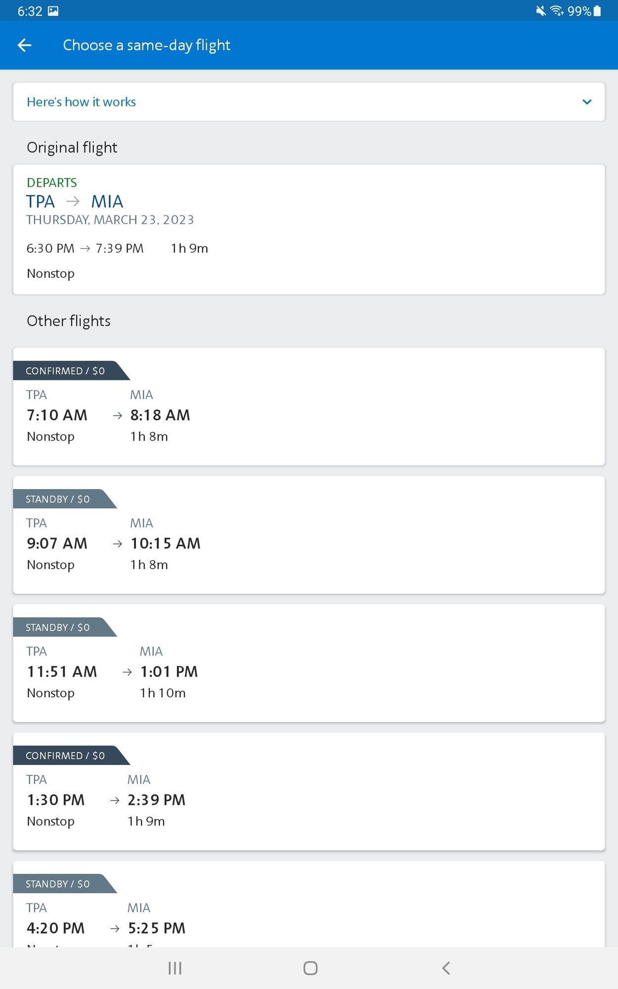Tap the picture notification icon in status bar
This screenshot has width=618, height=989.
click(x=53, y=11)
